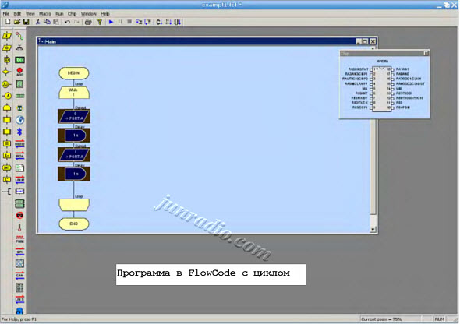Save the flowchart with the floppy icon
The height and width of the screenshot is (324, 460).
pyautogui.click(x=26, y=22)
